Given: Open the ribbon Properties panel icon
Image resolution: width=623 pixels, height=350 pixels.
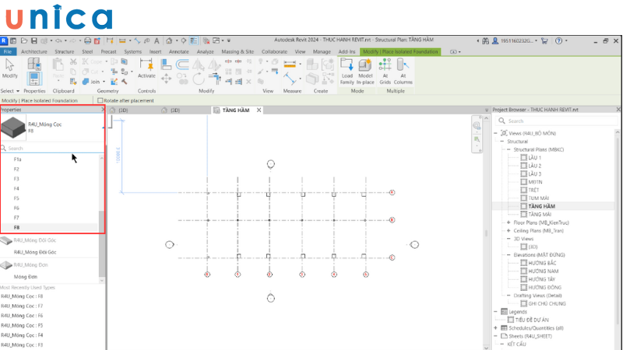Looking at the screenshot, I should point(34,71).
